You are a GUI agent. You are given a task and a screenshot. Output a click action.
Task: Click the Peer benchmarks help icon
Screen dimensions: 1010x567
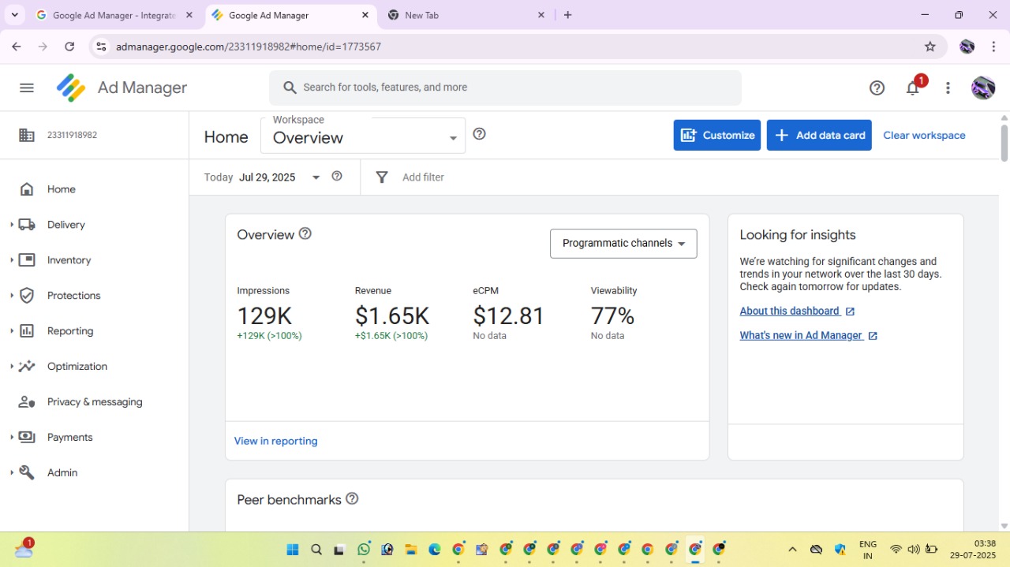pos(353,499)
